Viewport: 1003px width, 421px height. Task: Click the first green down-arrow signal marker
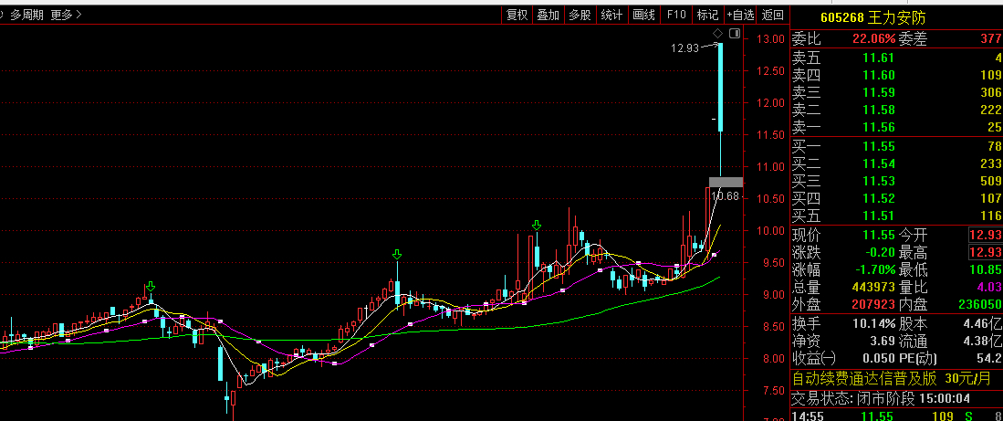(x=151, y=288)
